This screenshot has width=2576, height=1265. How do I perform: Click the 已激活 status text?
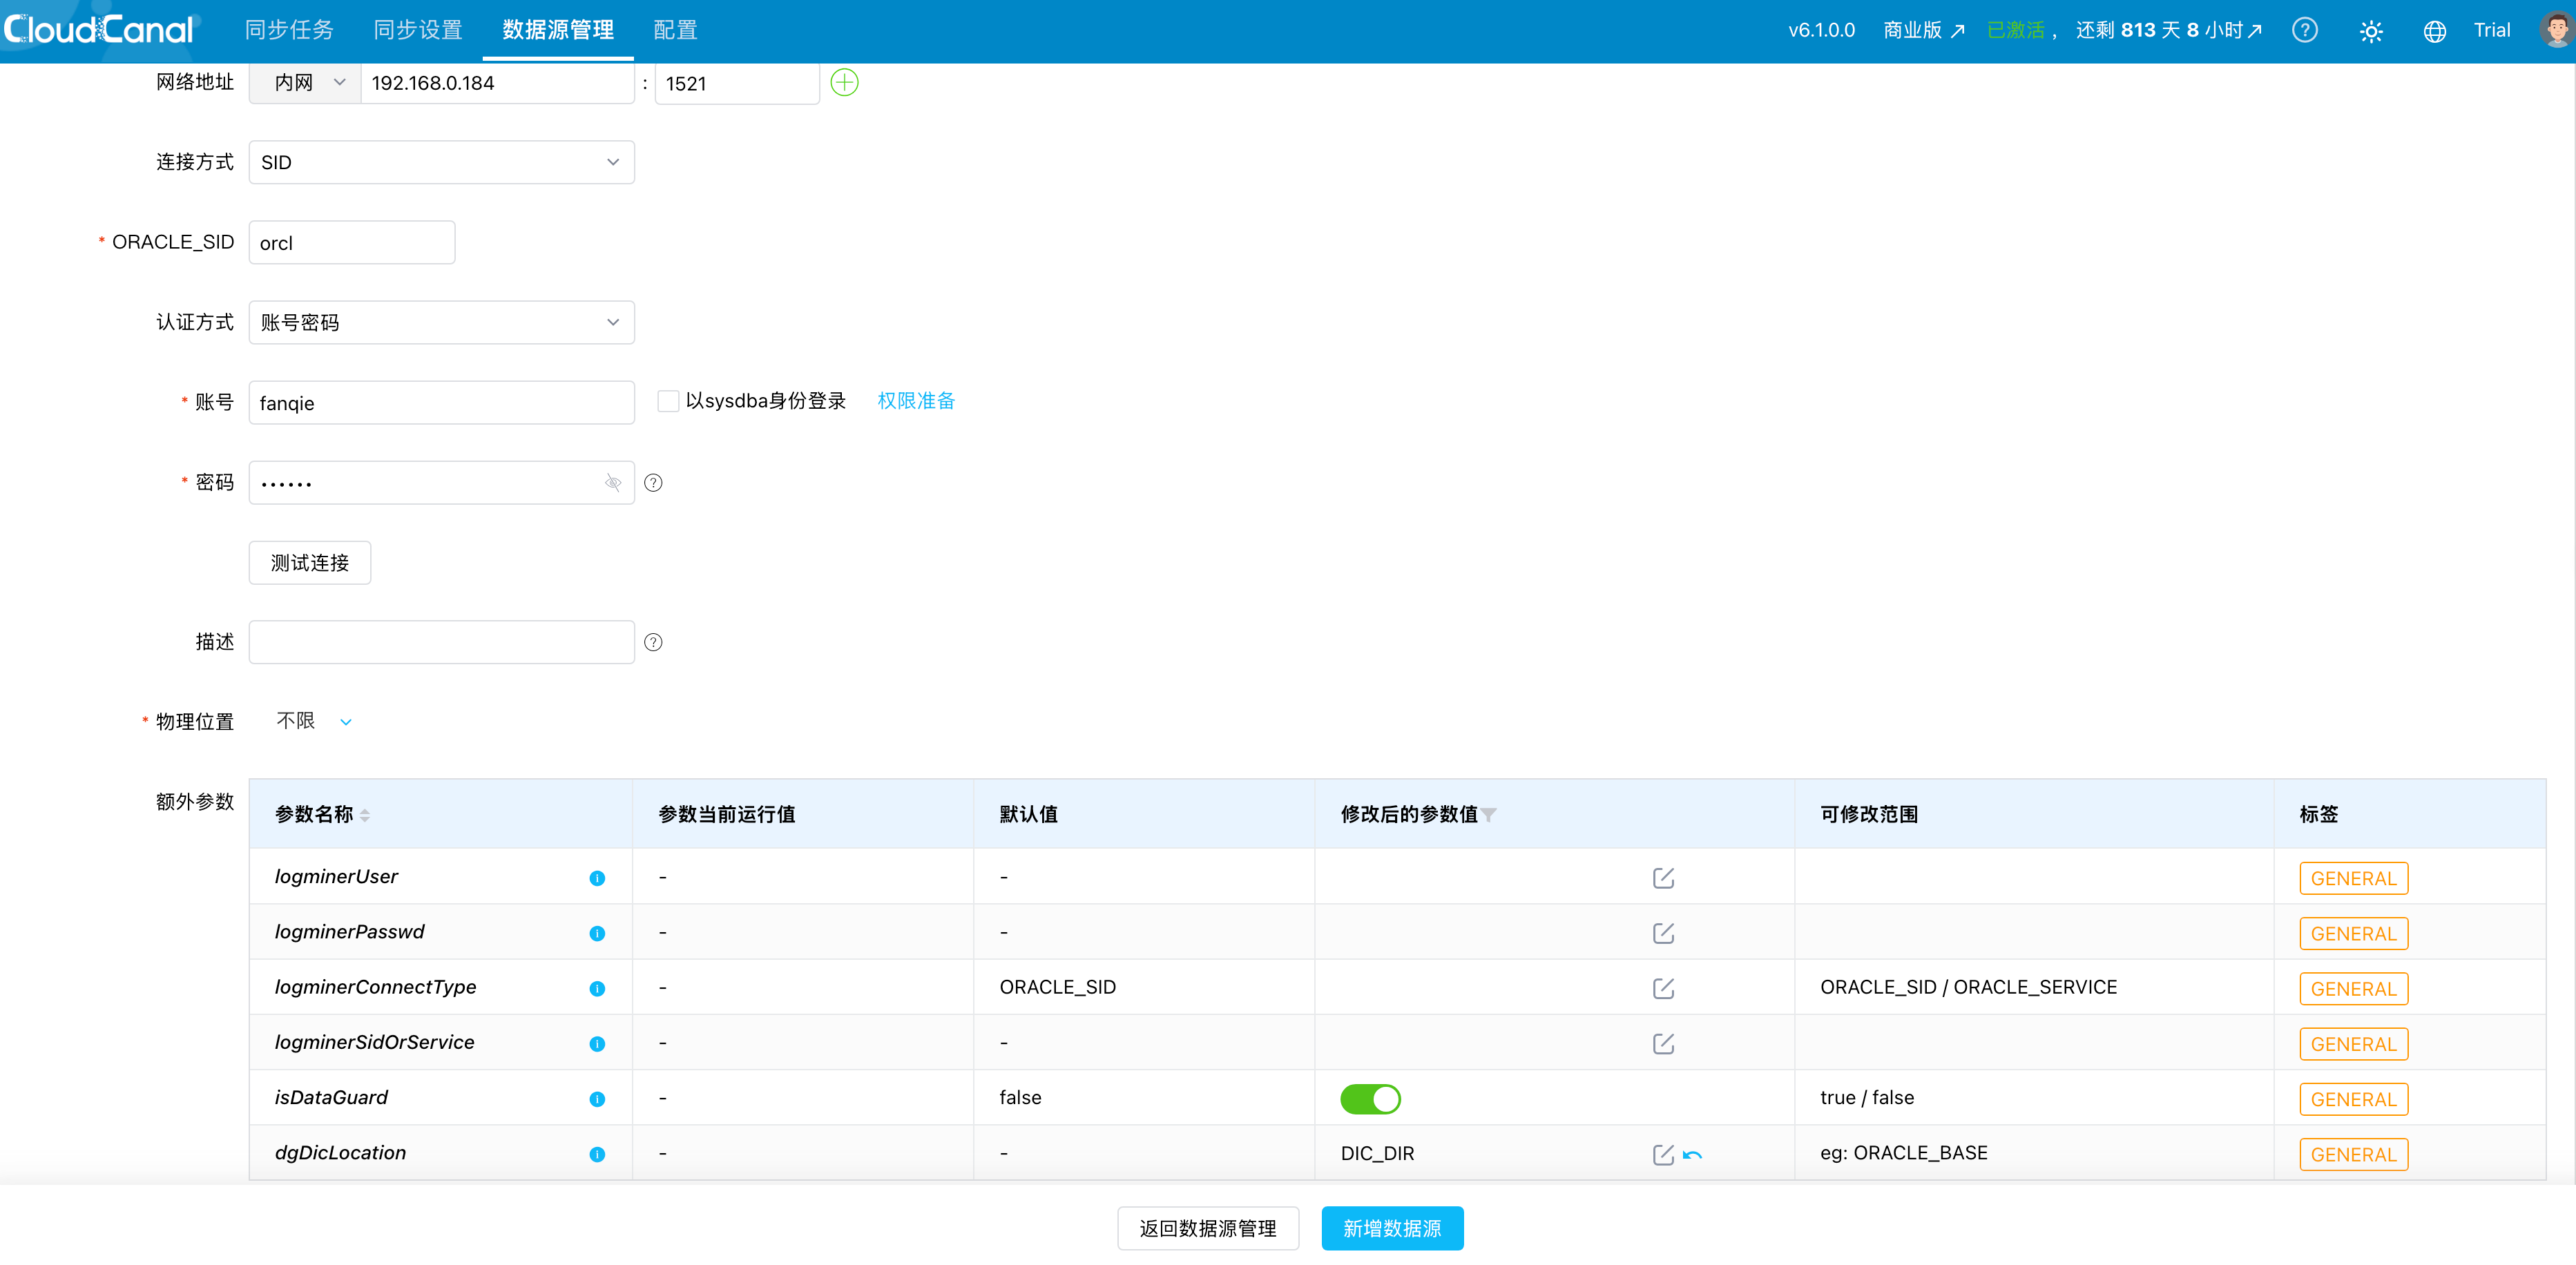2015,30
